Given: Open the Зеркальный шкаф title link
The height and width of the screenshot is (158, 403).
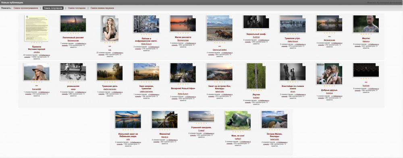Looking at the screenshot, I should point(256,34).
